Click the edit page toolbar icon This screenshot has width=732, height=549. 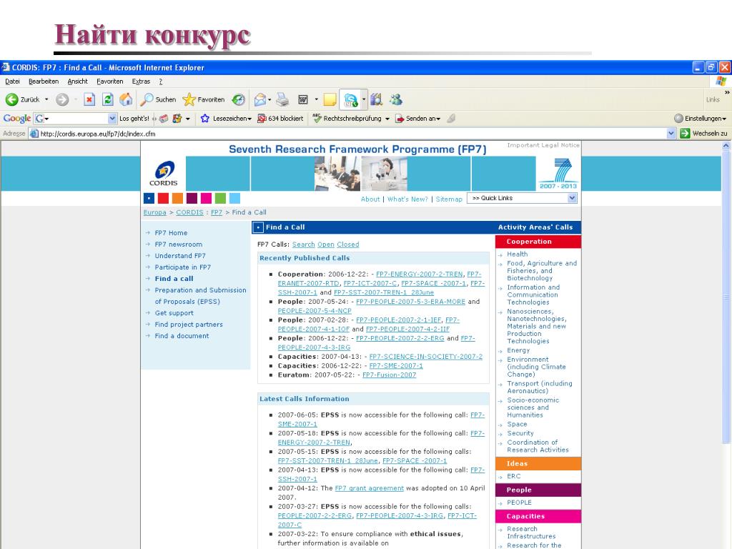tap(303, 99)
